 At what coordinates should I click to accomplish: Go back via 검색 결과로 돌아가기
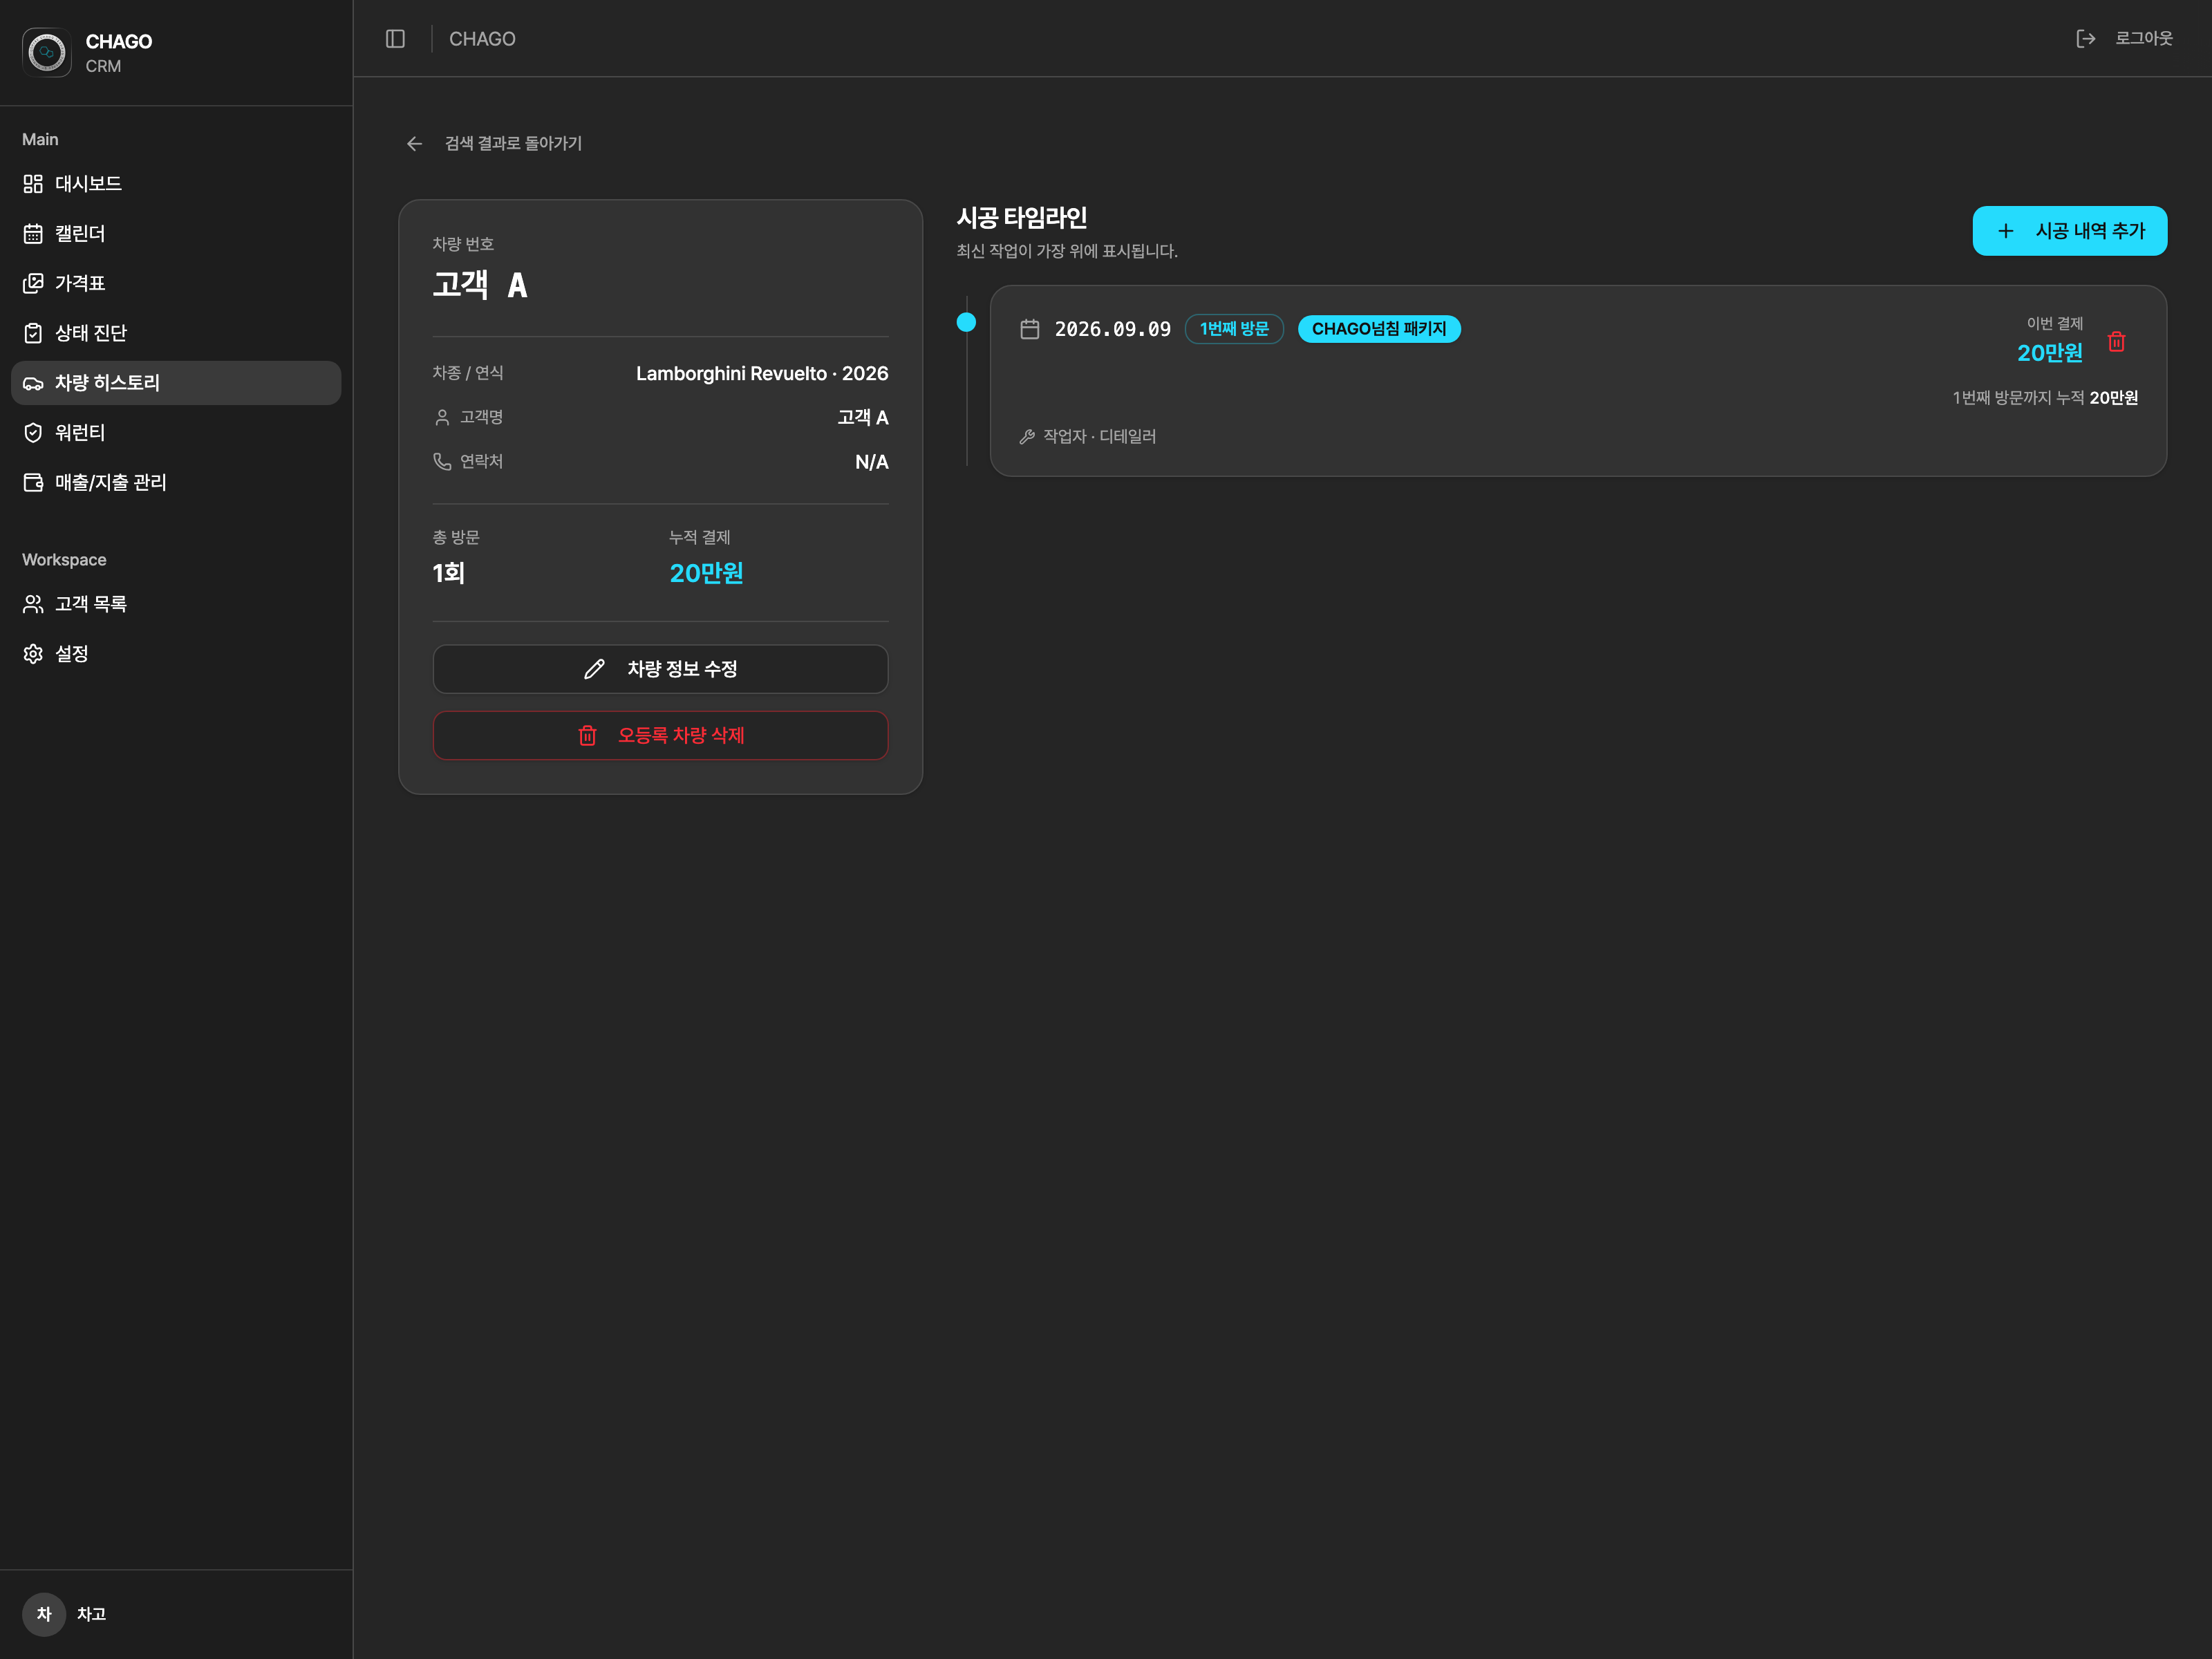tap(513, 144)
